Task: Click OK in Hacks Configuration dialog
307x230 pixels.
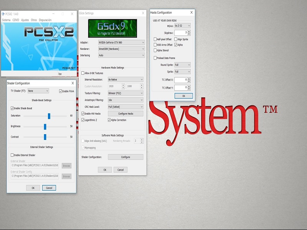Action: pyautogui.click(x=184, y=96)
